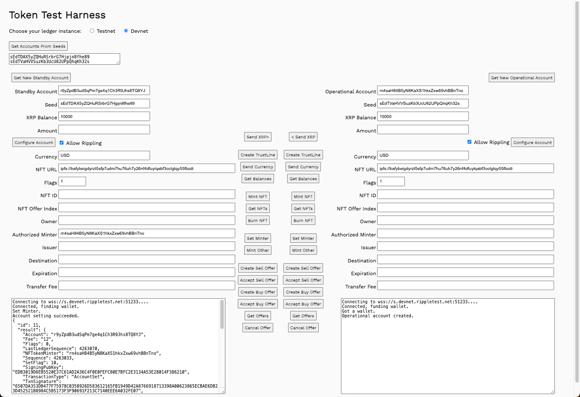Viewport: 580px width, 397px height.
Task: Click the Get Accounts From Seeds button
Action: [38, 46]
